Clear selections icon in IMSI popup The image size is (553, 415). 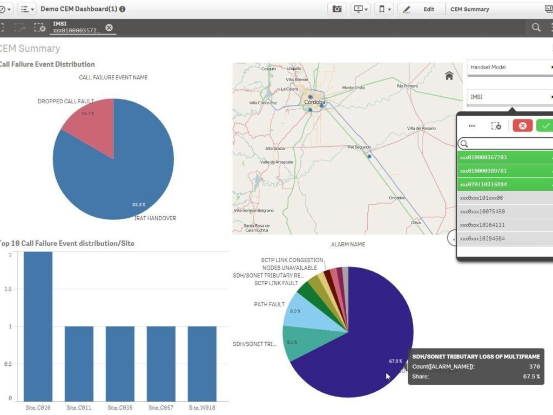click(x=496, y=126)
